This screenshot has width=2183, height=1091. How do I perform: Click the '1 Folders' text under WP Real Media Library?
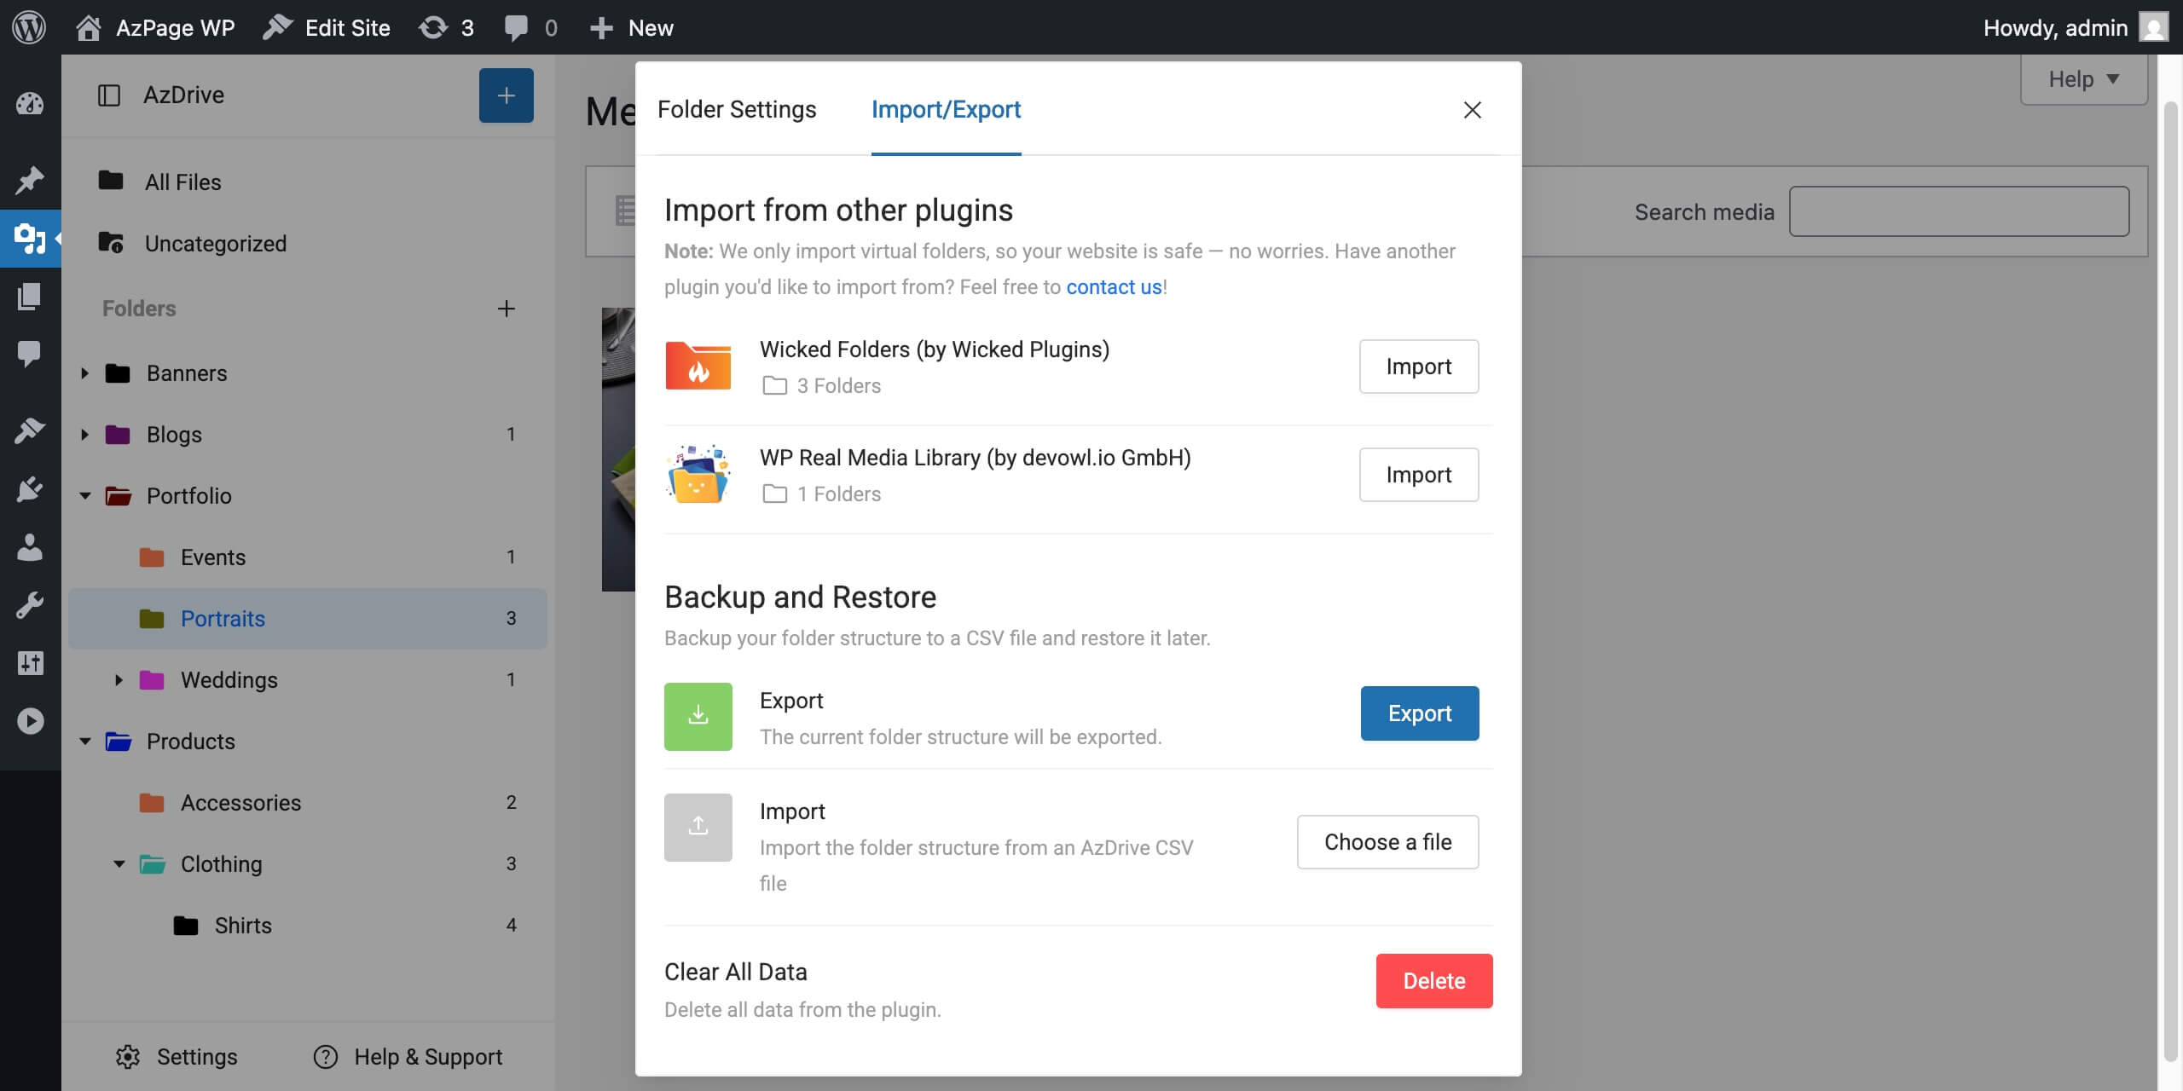pos(838,494)
